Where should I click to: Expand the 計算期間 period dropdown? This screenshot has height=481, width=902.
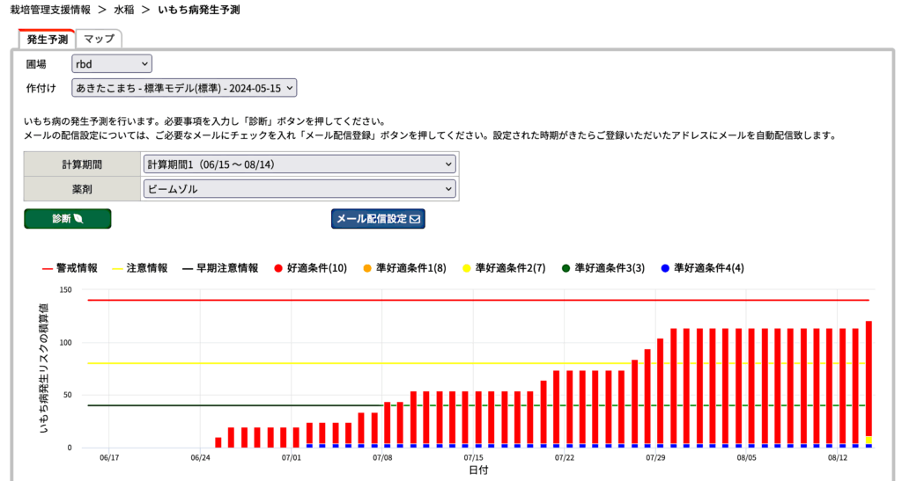point(299,164)
